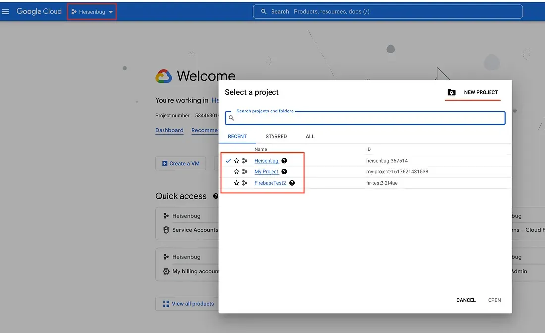Open the Heisenbug card above Service Accounts
This screenshot has width=545, height=333.
pos(186,216)
